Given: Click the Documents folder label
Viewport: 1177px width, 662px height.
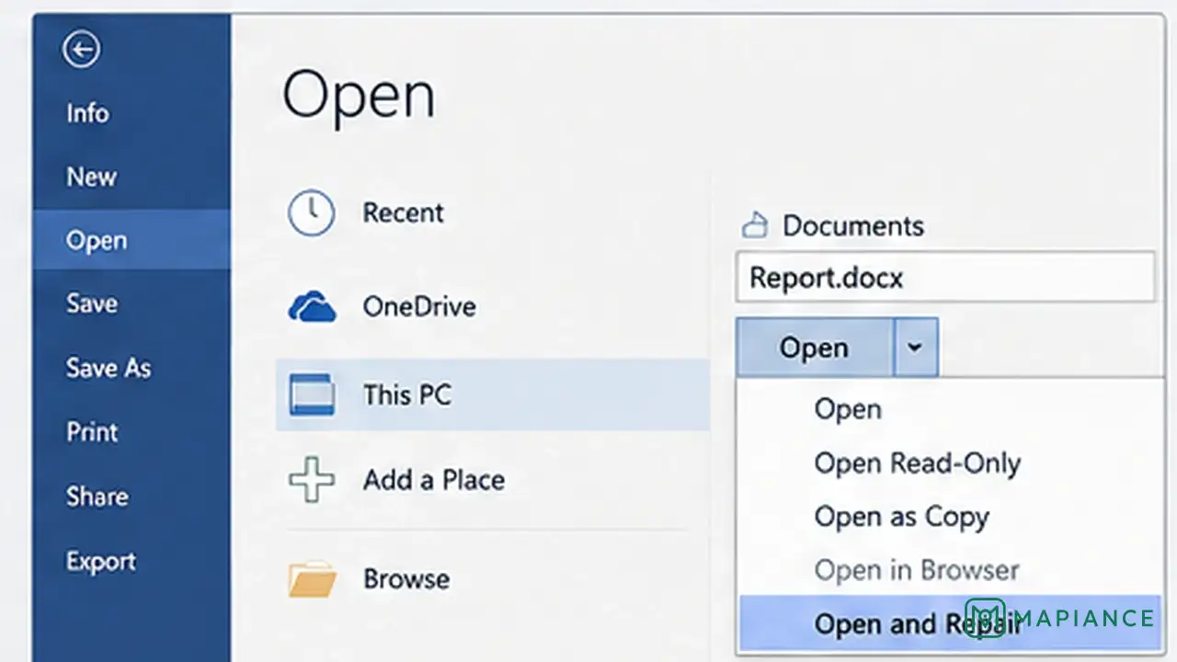Looking at the screenshot, I should (853, 226).
